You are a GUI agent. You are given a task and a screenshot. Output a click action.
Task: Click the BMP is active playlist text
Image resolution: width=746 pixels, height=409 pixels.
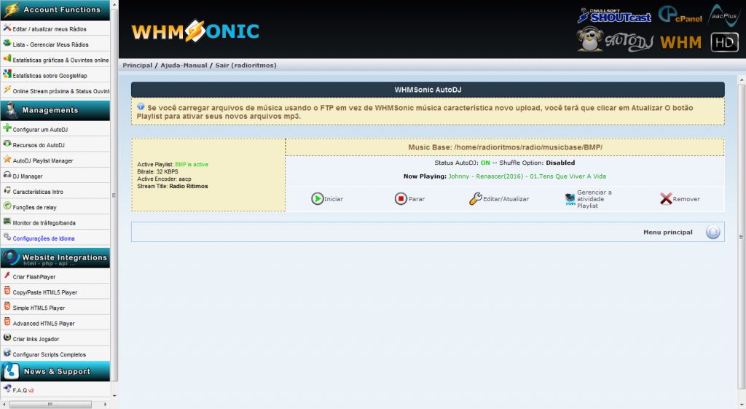point(192,164)
